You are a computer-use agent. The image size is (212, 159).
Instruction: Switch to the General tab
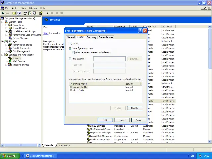(x=71, y=37)
